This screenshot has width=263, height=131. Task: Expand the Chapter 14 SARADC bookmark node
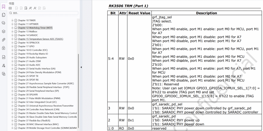[12, 35]
